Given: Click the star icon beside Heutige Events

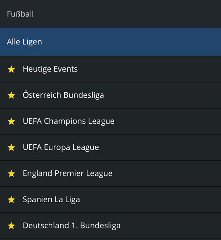Looking at the screenshot, I should click(11, 69).
